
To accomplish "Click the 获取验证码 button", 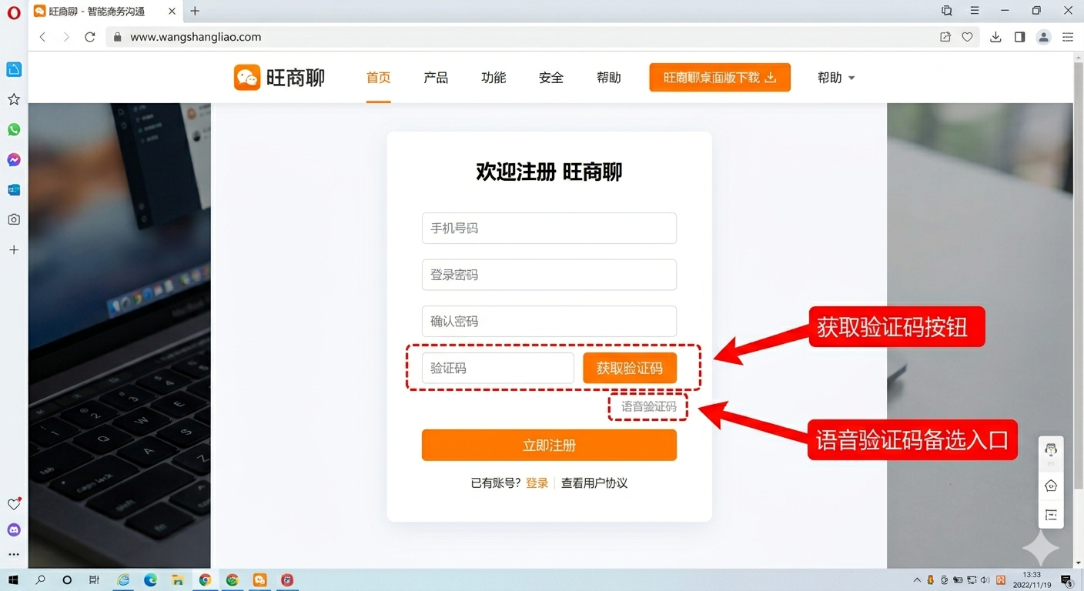I will coord(630,368).
